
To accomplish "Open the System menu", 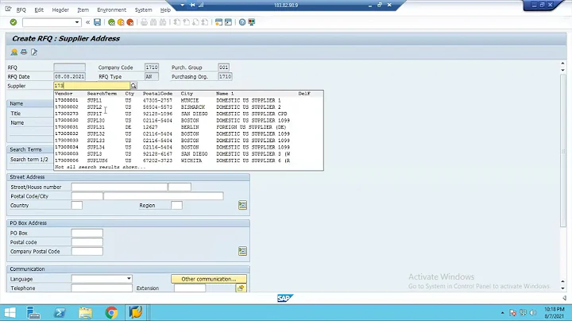I will (143, 10).
